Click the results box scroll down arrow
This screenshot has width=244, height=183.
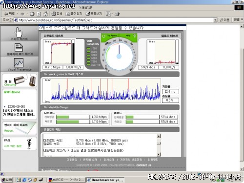click(x=159, y=154)
